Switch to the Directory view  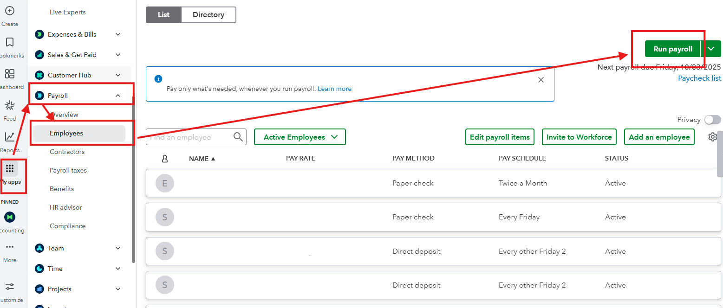tap(208, 15)
